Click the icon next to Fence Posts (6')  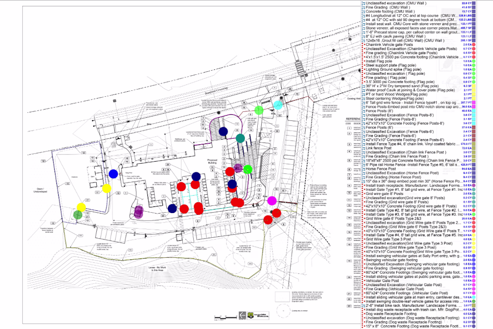364,128
